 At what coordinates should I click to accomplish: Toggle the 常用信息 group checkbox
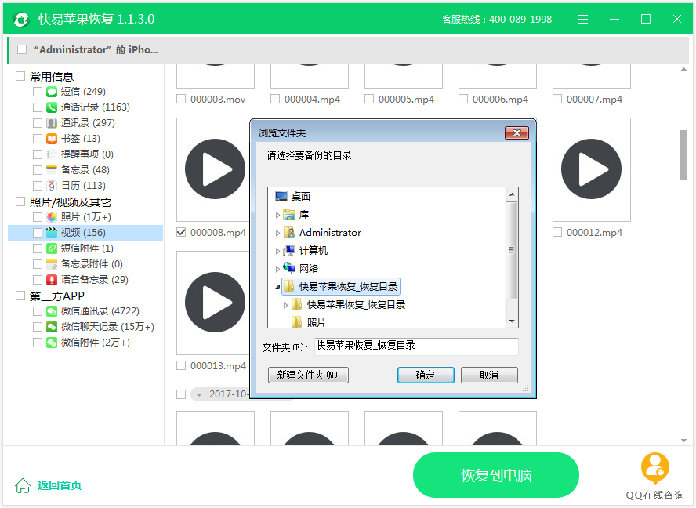click(20, 76)
